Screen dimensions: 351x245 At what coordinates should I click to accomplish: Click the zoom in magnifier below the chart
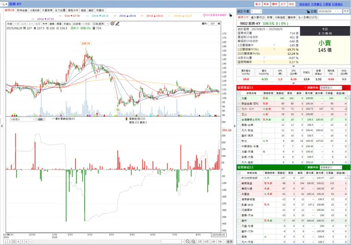point(194,242)
